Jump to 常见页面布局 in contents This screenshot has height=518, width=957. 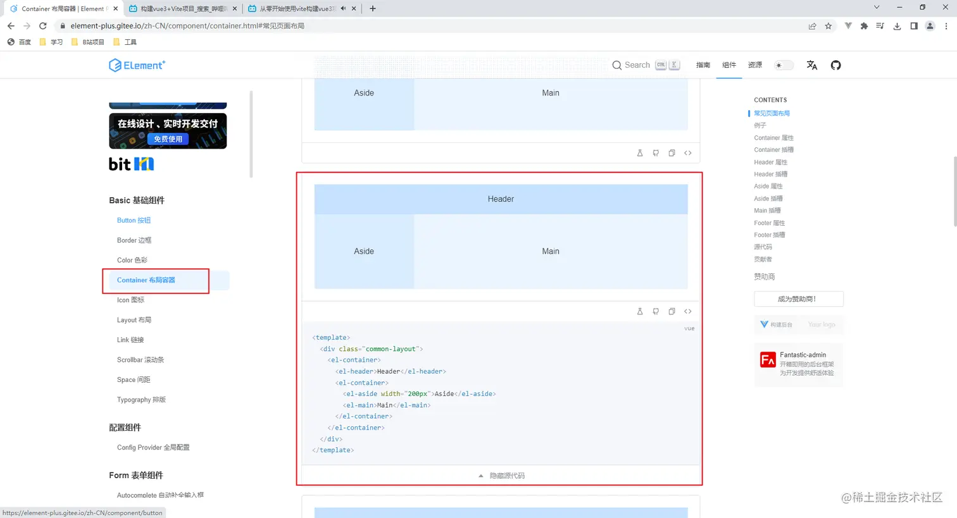(x=772, y=113)
